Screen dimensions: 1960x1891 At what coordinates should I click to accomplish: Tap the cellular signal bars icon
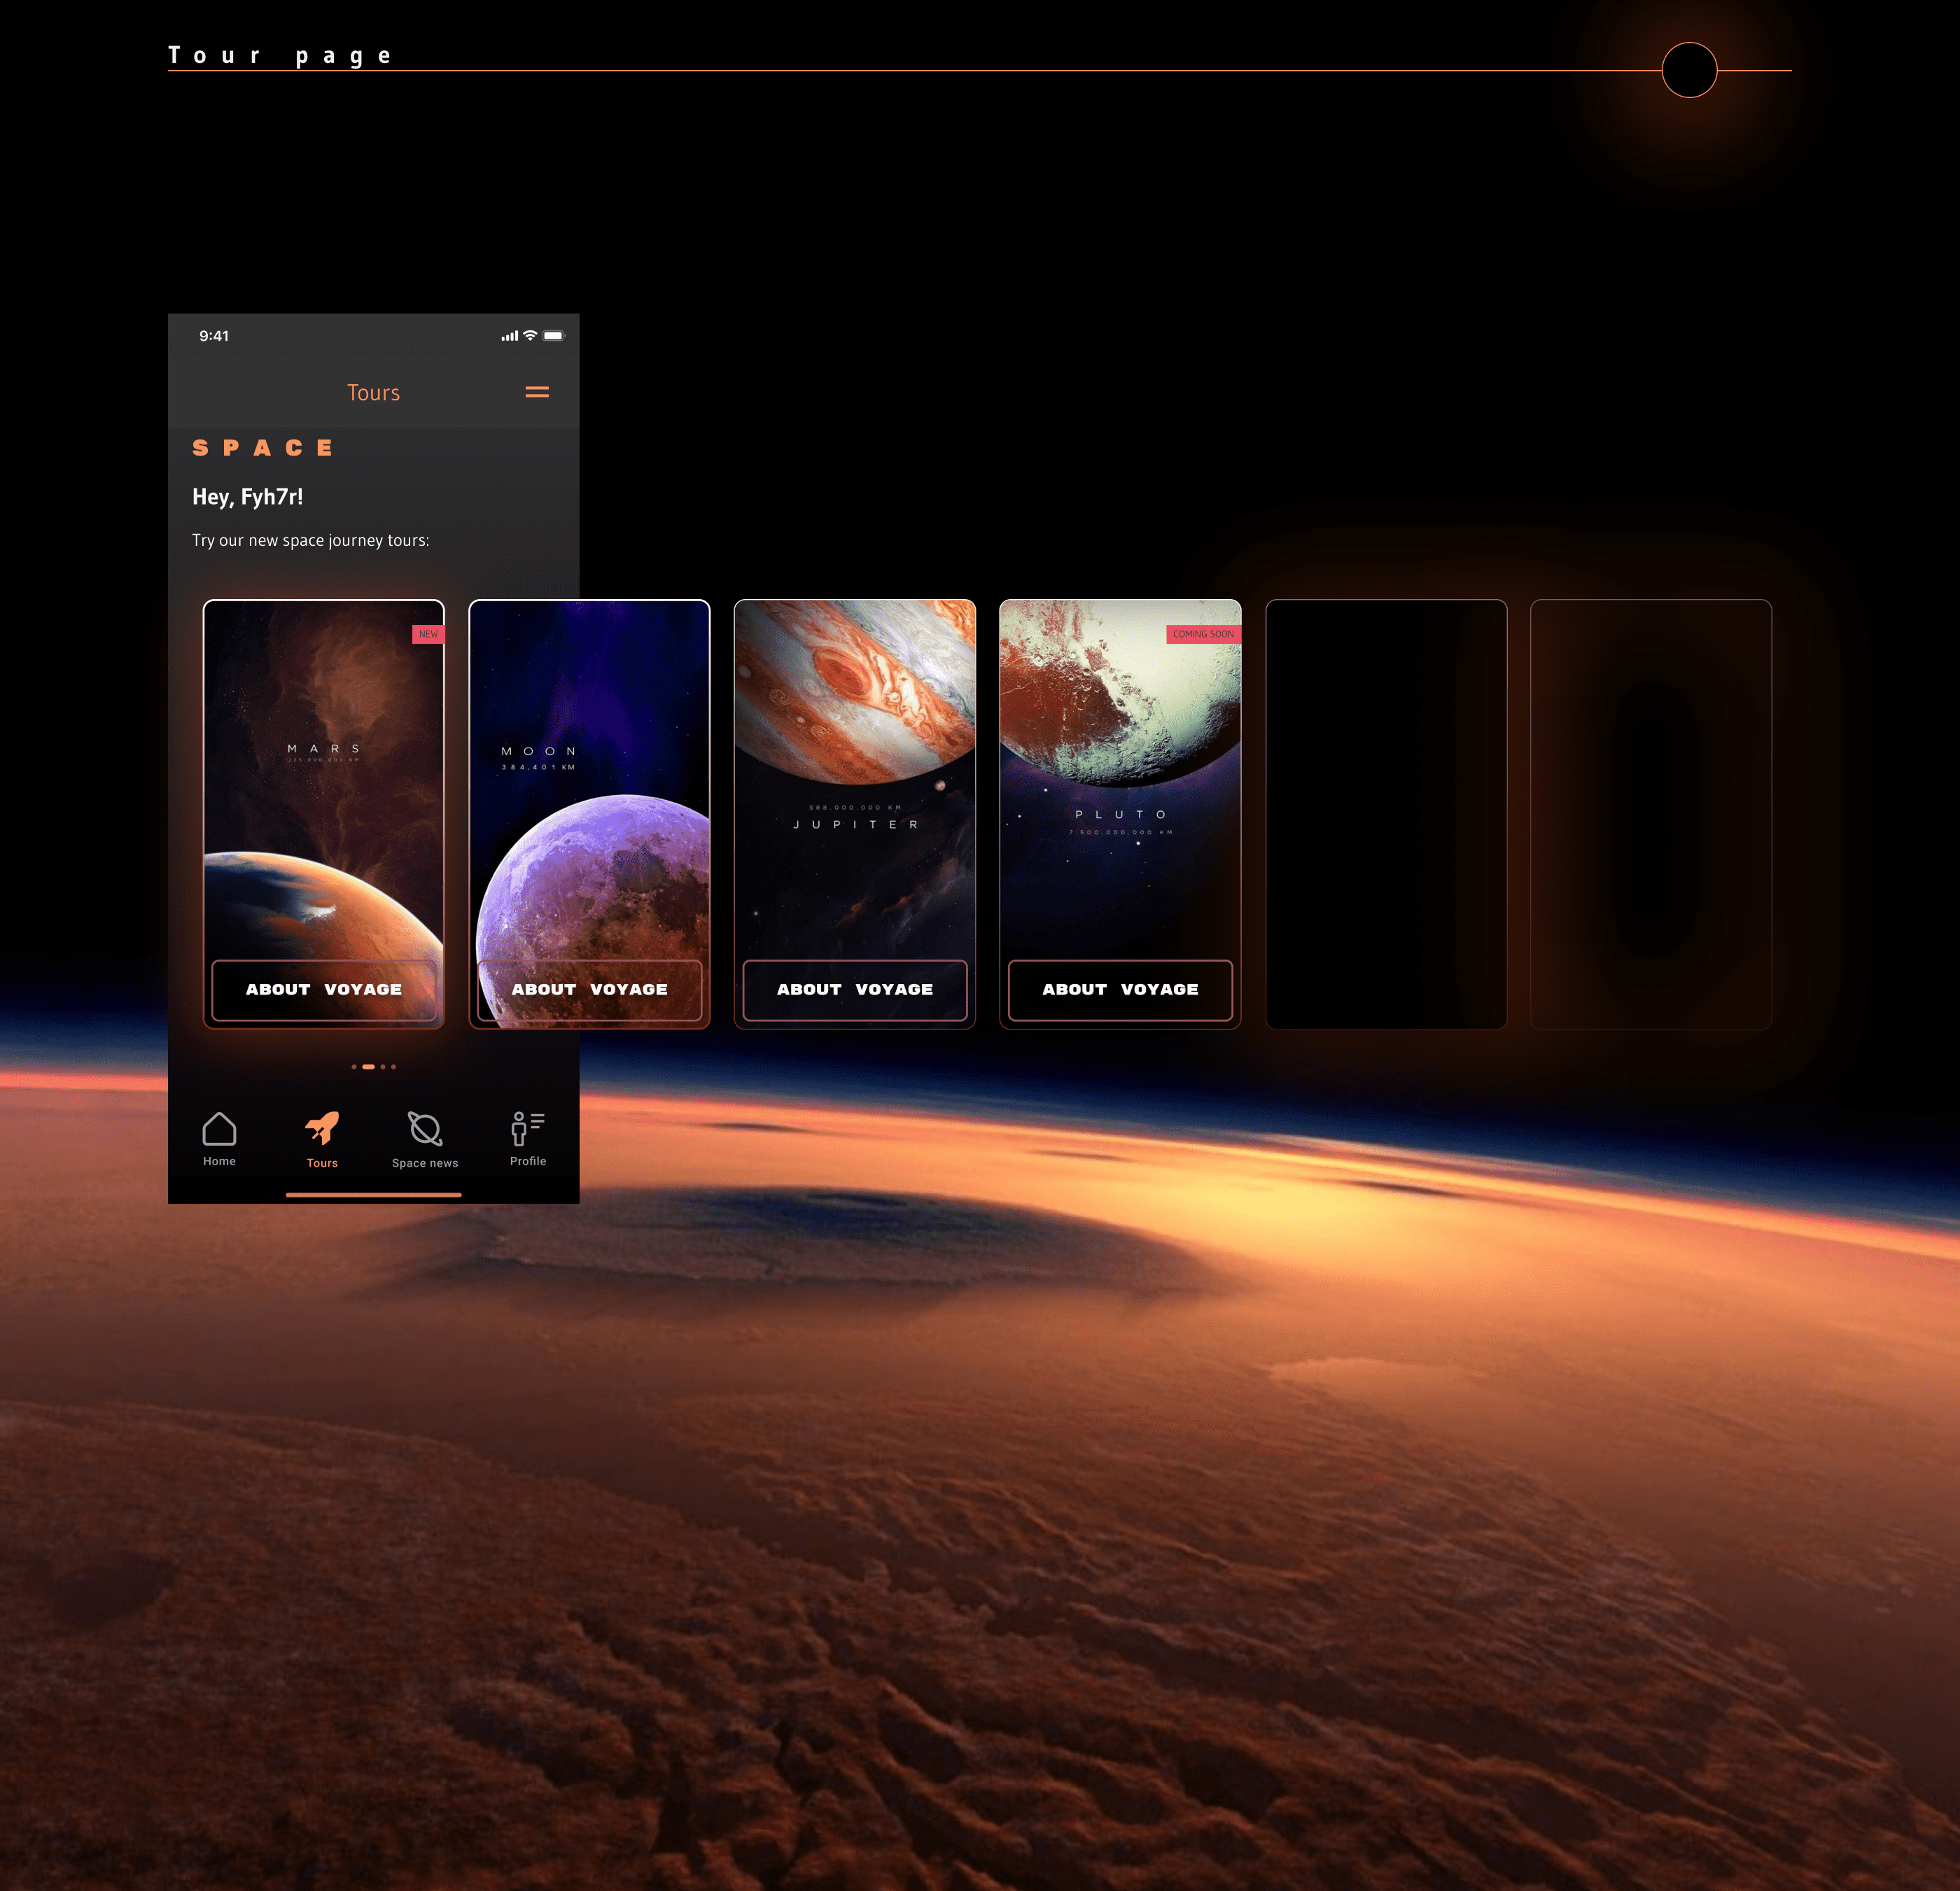[510, 336]
